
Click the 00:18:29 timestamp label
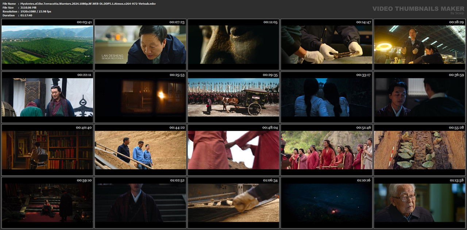pos(456,22)
